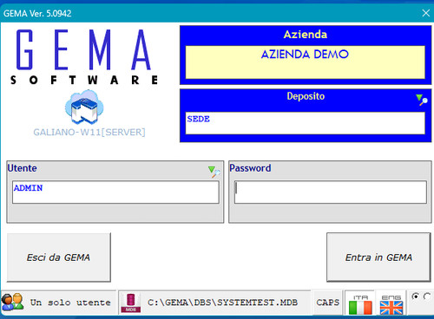Click the Deposito heading label
The width and height of the screenshot is (434, 319).
[306, 96]
